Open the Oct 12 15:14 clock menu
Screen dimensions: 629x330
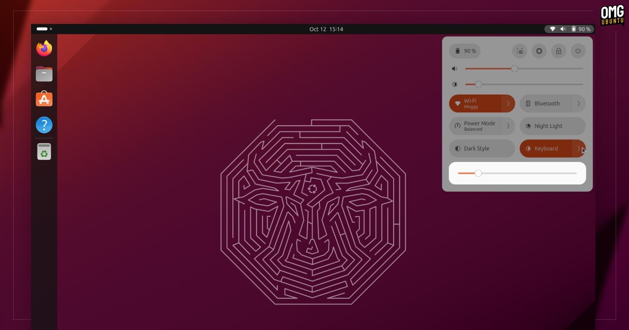[x=326, y=29]
